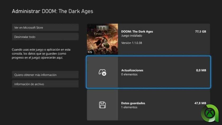Click the 1 elementos count under Datos guardados

pos(129,107)
